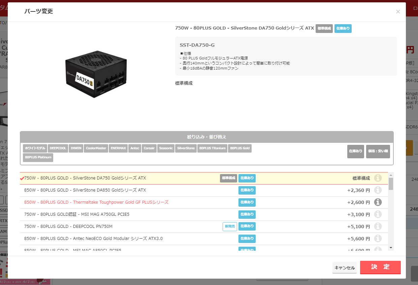Enable the ホワイトモデル filter
Image resolution: width=418 pixels, height=285 pixels.
tap(35, 148)
